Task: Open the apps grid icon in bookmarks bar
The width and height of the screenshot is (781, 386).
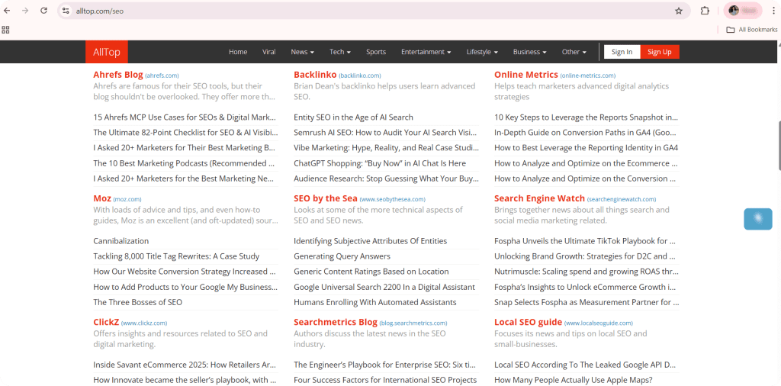Action: coord(6,30)
